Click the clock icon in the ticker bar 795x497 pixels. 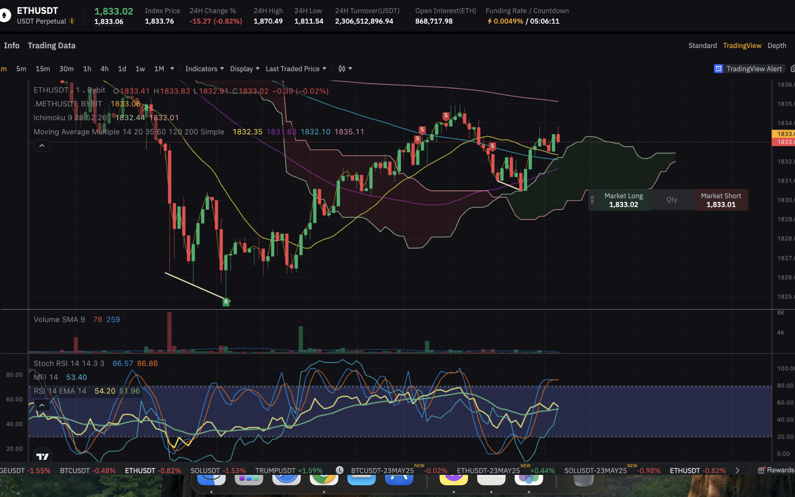[x=339, y=470]
